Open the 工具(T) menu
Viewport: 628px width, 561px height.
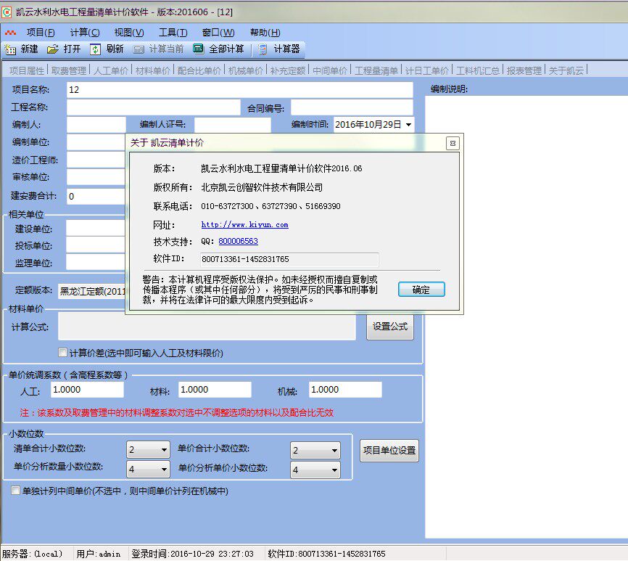[173, 33]
